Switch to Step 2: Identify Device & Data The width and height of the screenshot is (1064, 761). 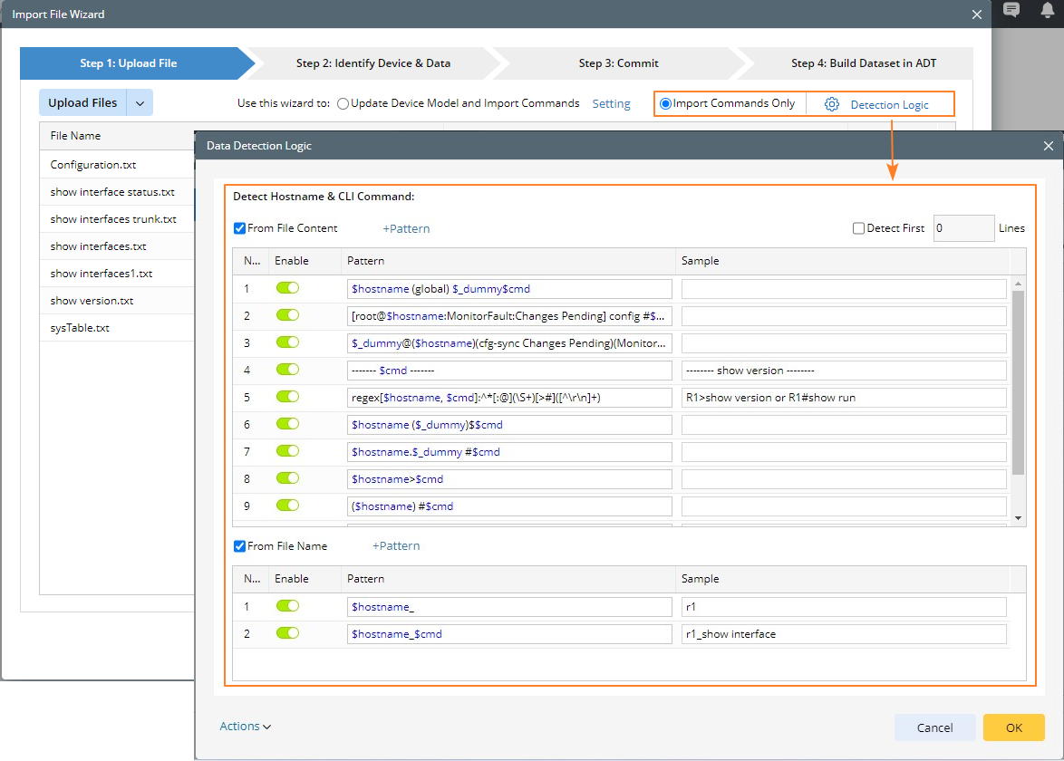click(x=372, y=63)
